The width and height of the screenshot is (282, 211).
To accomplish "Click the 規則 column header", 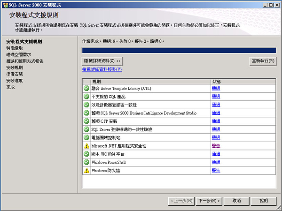I will 151,82.
